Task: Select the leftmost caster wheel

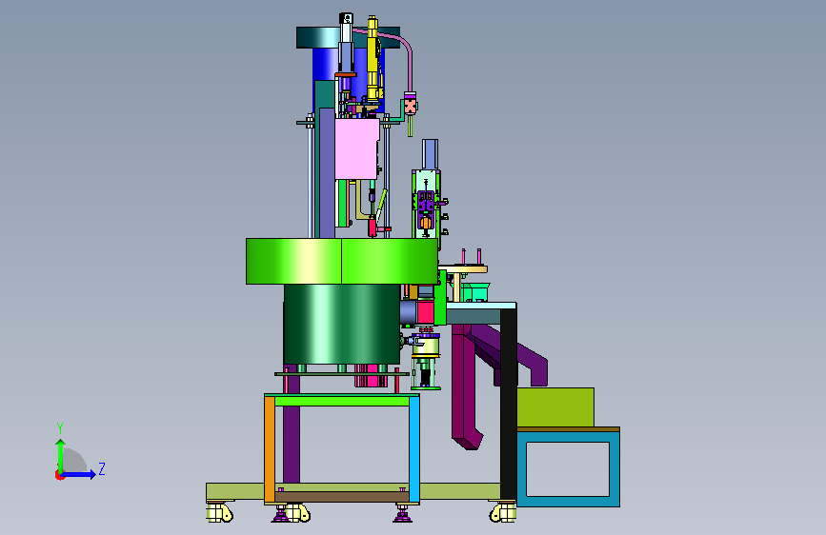Action: pos(219,512)
